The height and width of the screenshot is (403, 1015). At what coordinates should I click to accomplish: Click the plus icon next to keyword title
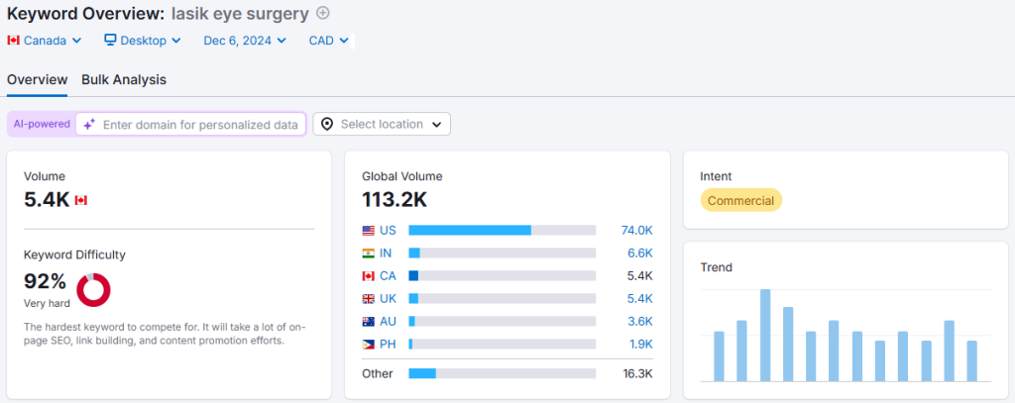(322, 14)
